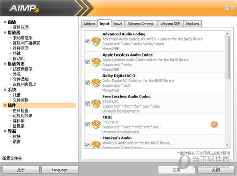Click the plugin list scroll down arrow
Image resolution: width=237 pixels, height=176 pixels.
point(227,145)
